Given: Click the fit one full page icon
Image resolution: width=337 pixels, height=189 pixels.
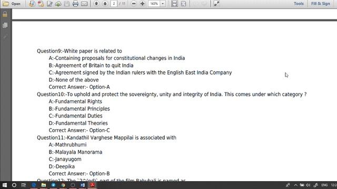Looking at the screenshot, I should click(183, 4).
